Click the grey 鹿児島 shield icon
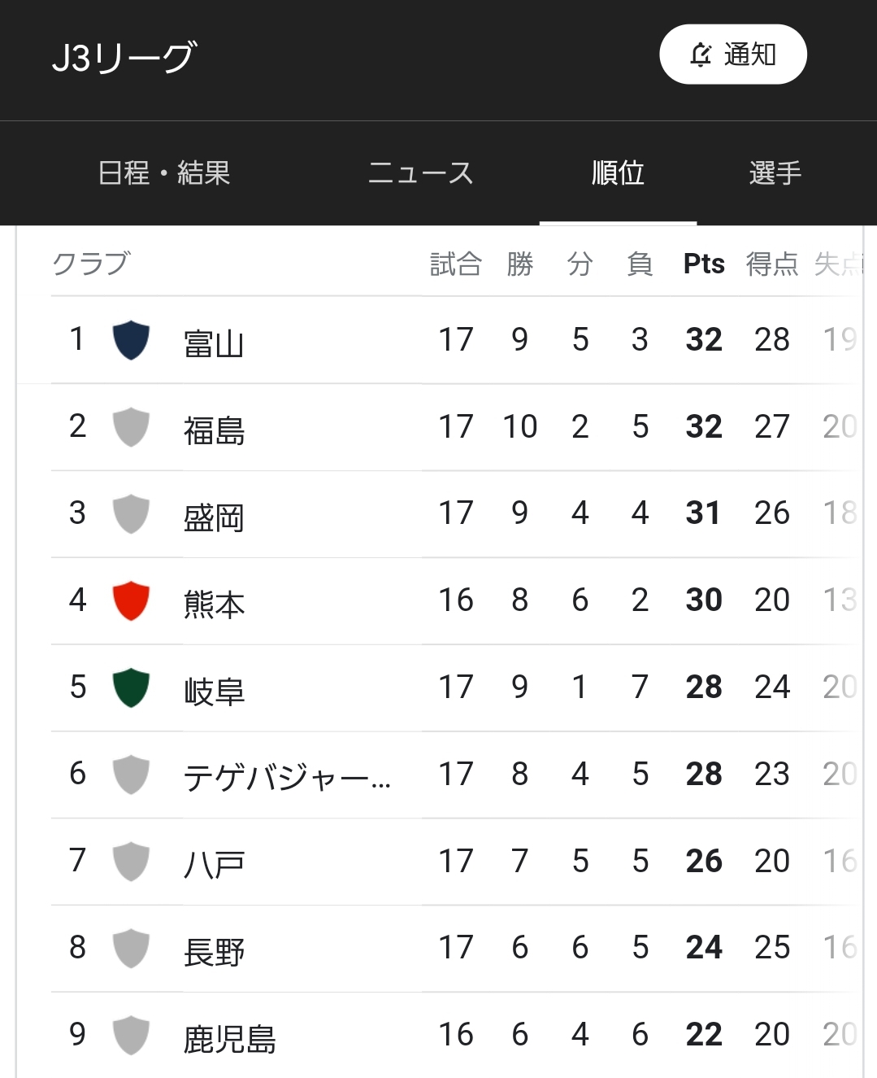The width and height of the screenshot is (877, 1078). pos(131,1037)
